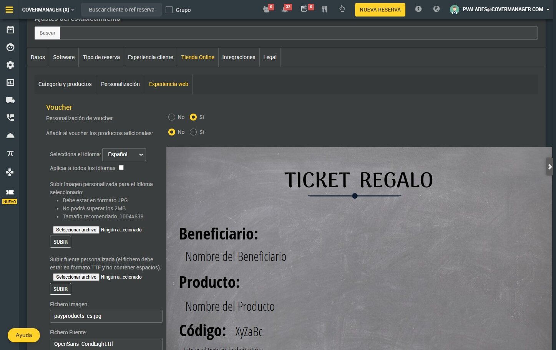Check Aplicar a todos los idiomas
The height and width of the screenshot is (350, 556).
click(121, 168)
